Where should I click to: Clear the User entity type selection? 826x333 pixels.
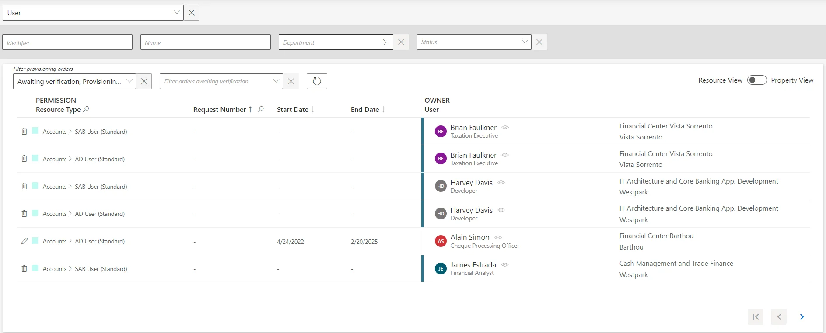coord(192,13)
